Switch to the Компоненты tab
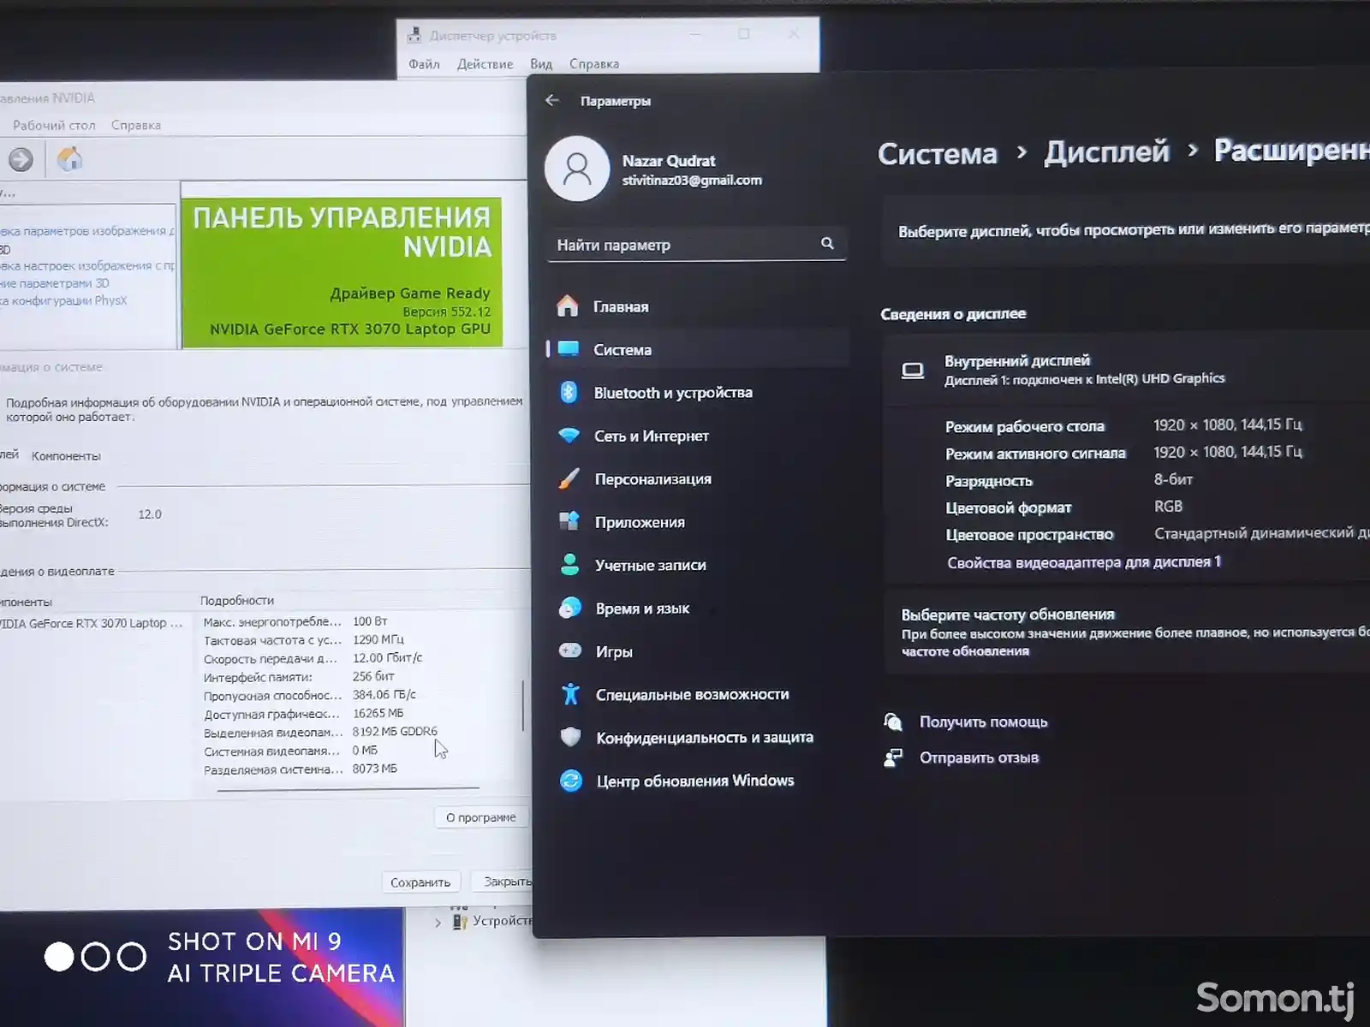The width and height of the screenshot is (1370, 1027). click(x=66, y=456)
